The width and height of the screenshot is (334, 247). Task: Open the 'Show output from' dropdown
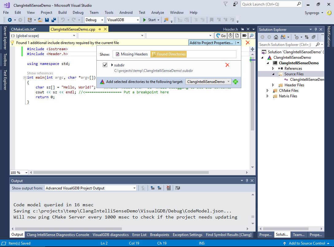coord(91,188)
